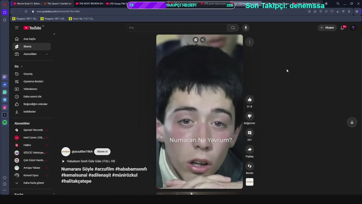This screenshot has height=204, width=362.
Task: Open the Opera menu logo
Action: (5, 5)
